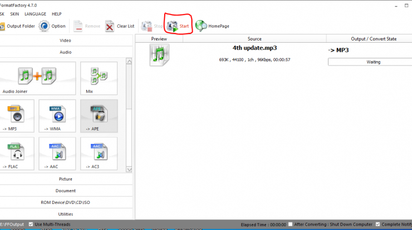Expand the ROM Device\DVD\CD\ISO category
This screenshot has width=412, height=230.
point(66,202)
